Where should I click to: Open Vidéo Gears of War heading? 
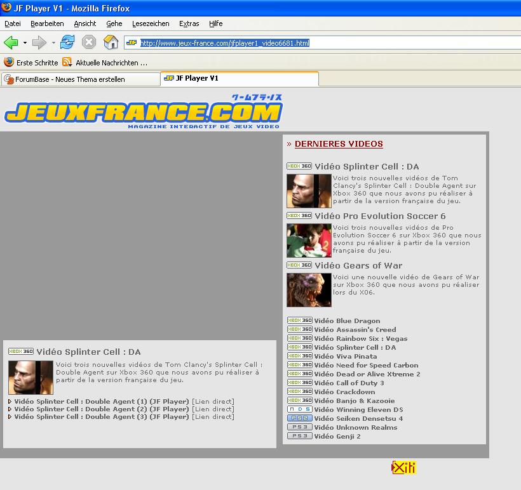coord(358,265)
